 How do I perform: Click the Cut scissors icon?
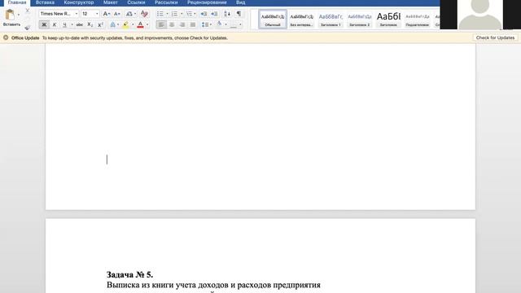[28, 11]
